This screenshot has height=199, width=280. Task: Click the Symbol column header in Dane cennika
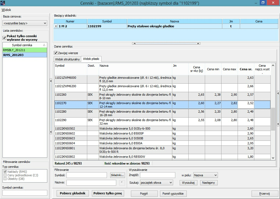click(71, 69)
